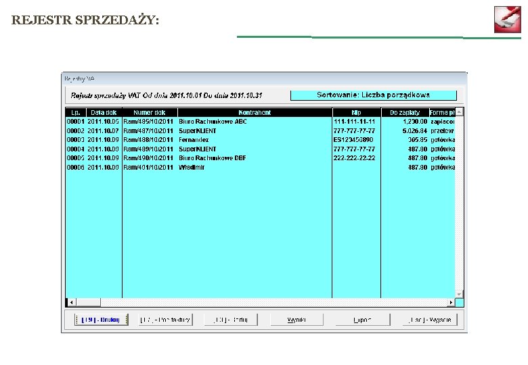528x365 pixels.
Task: Click the Do zapłaty column header
Action: coord(405,113)
